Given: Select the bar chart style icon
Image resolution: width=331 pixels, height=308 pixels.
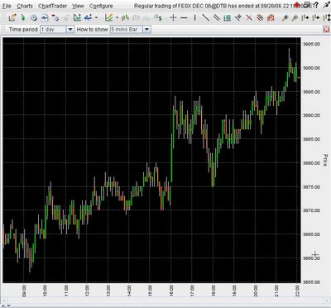Looking at the screenshot, I should point(125,18).
